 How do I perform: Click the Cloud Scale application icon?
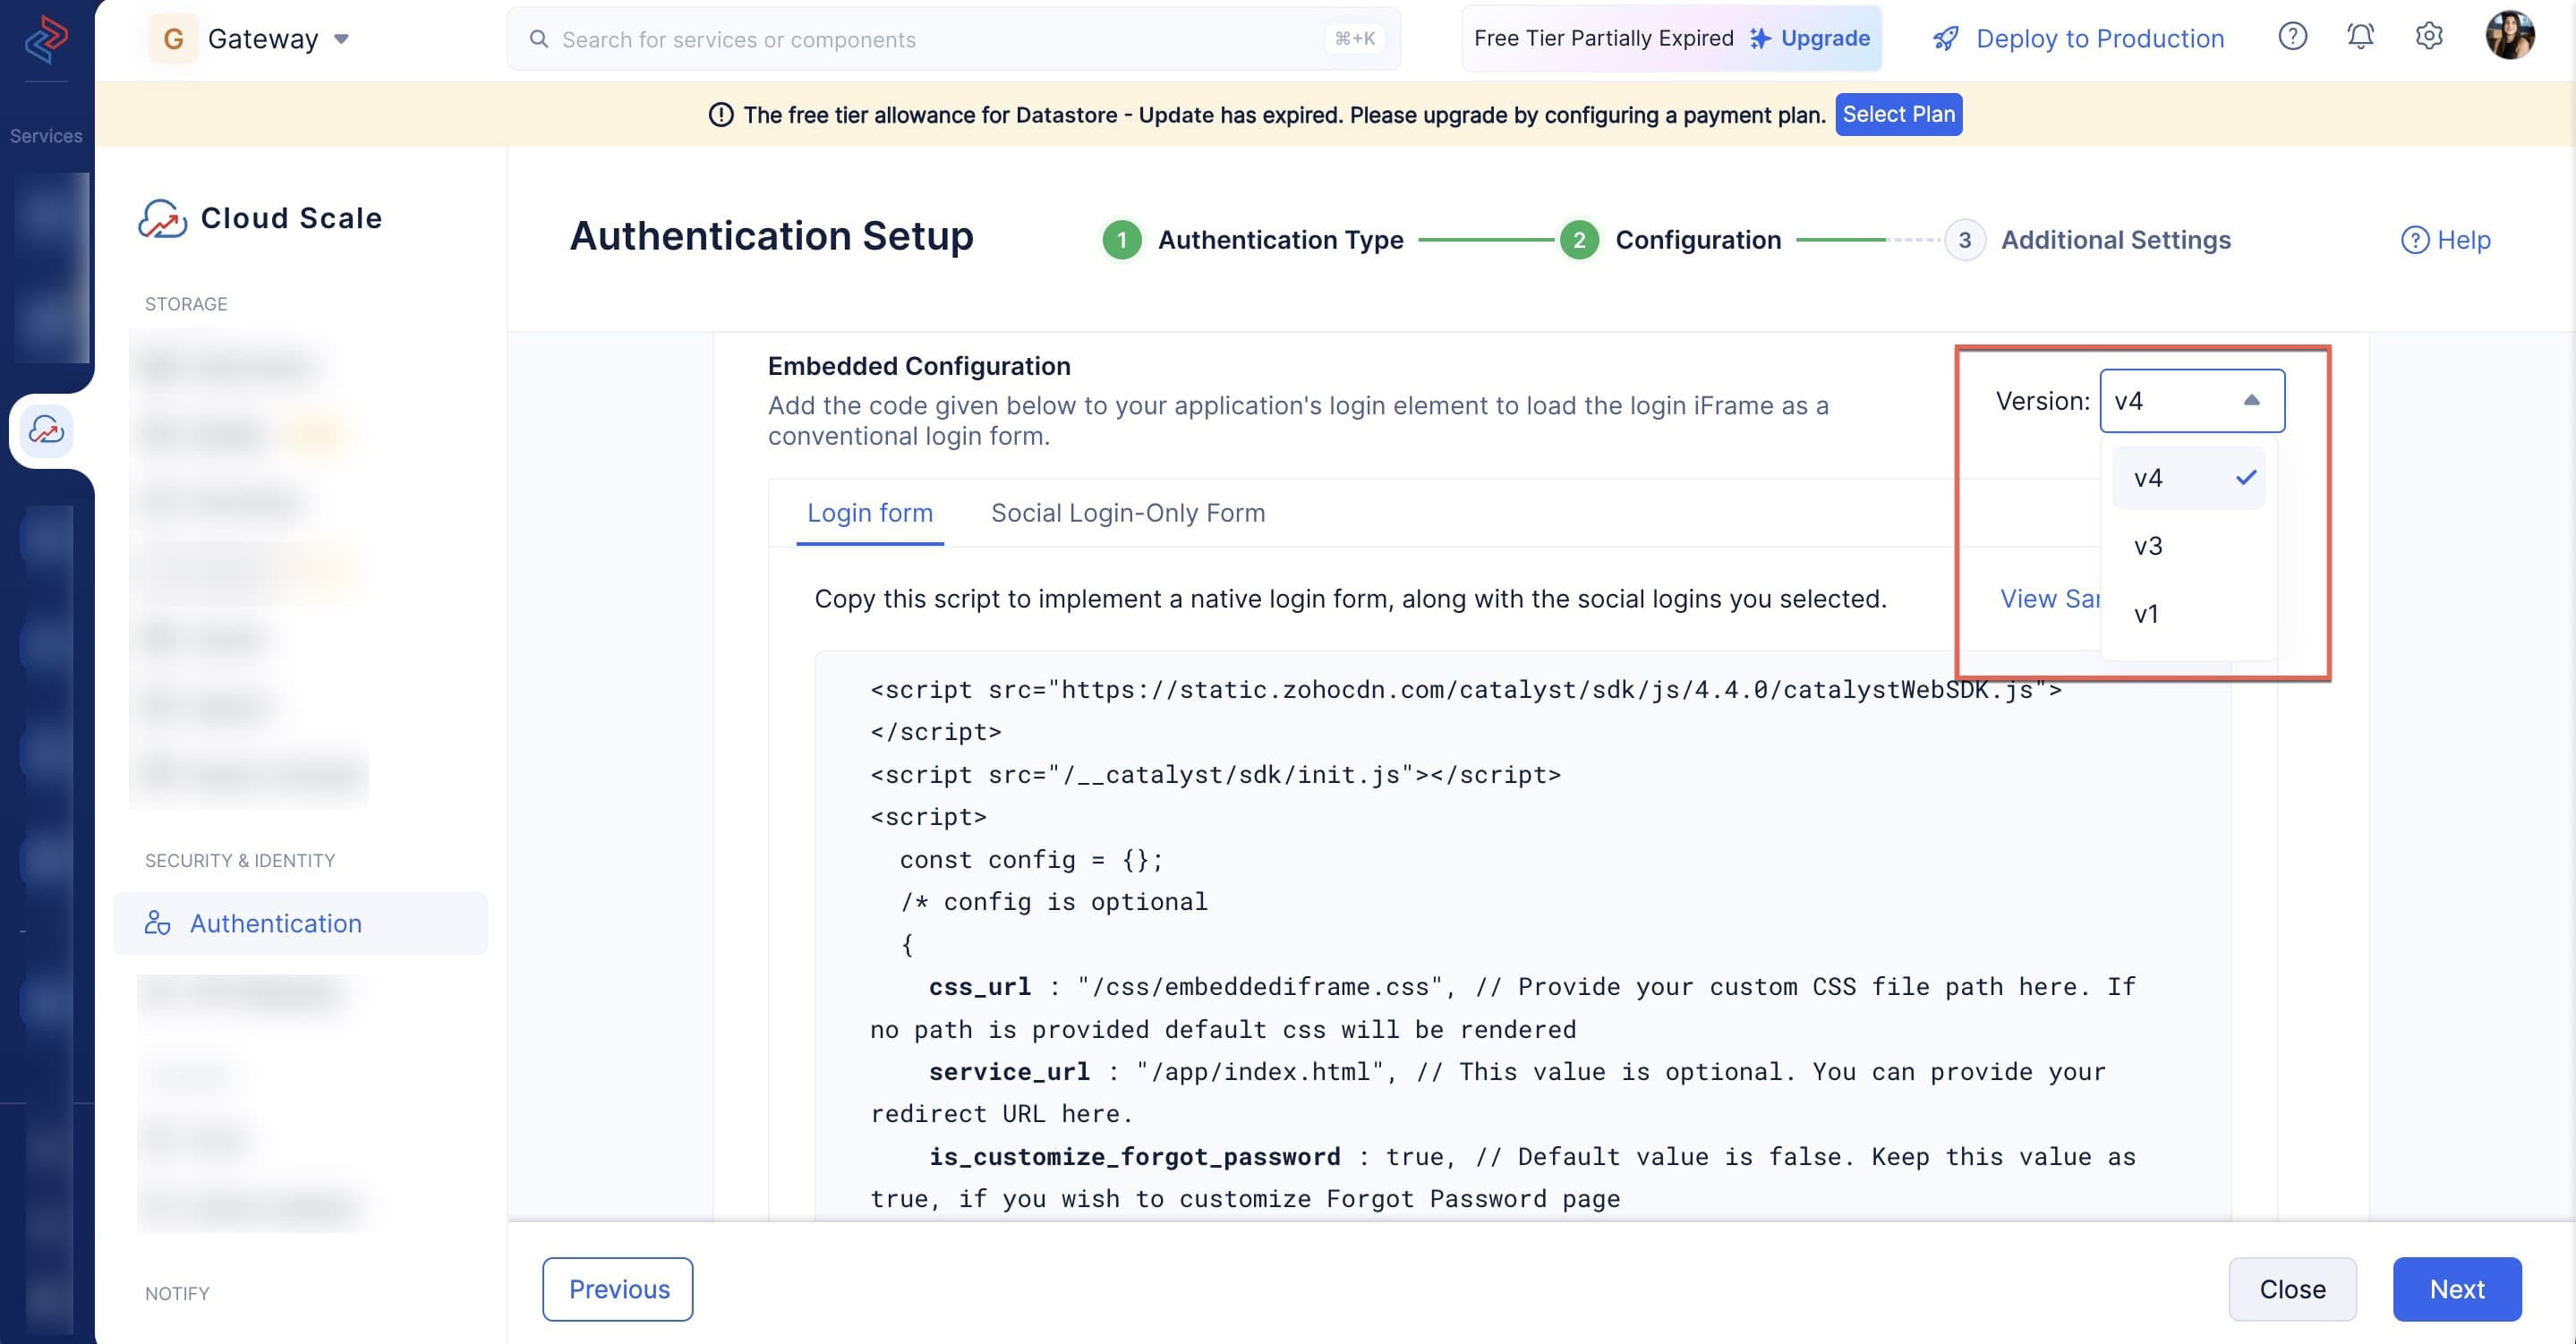(160, 218)
